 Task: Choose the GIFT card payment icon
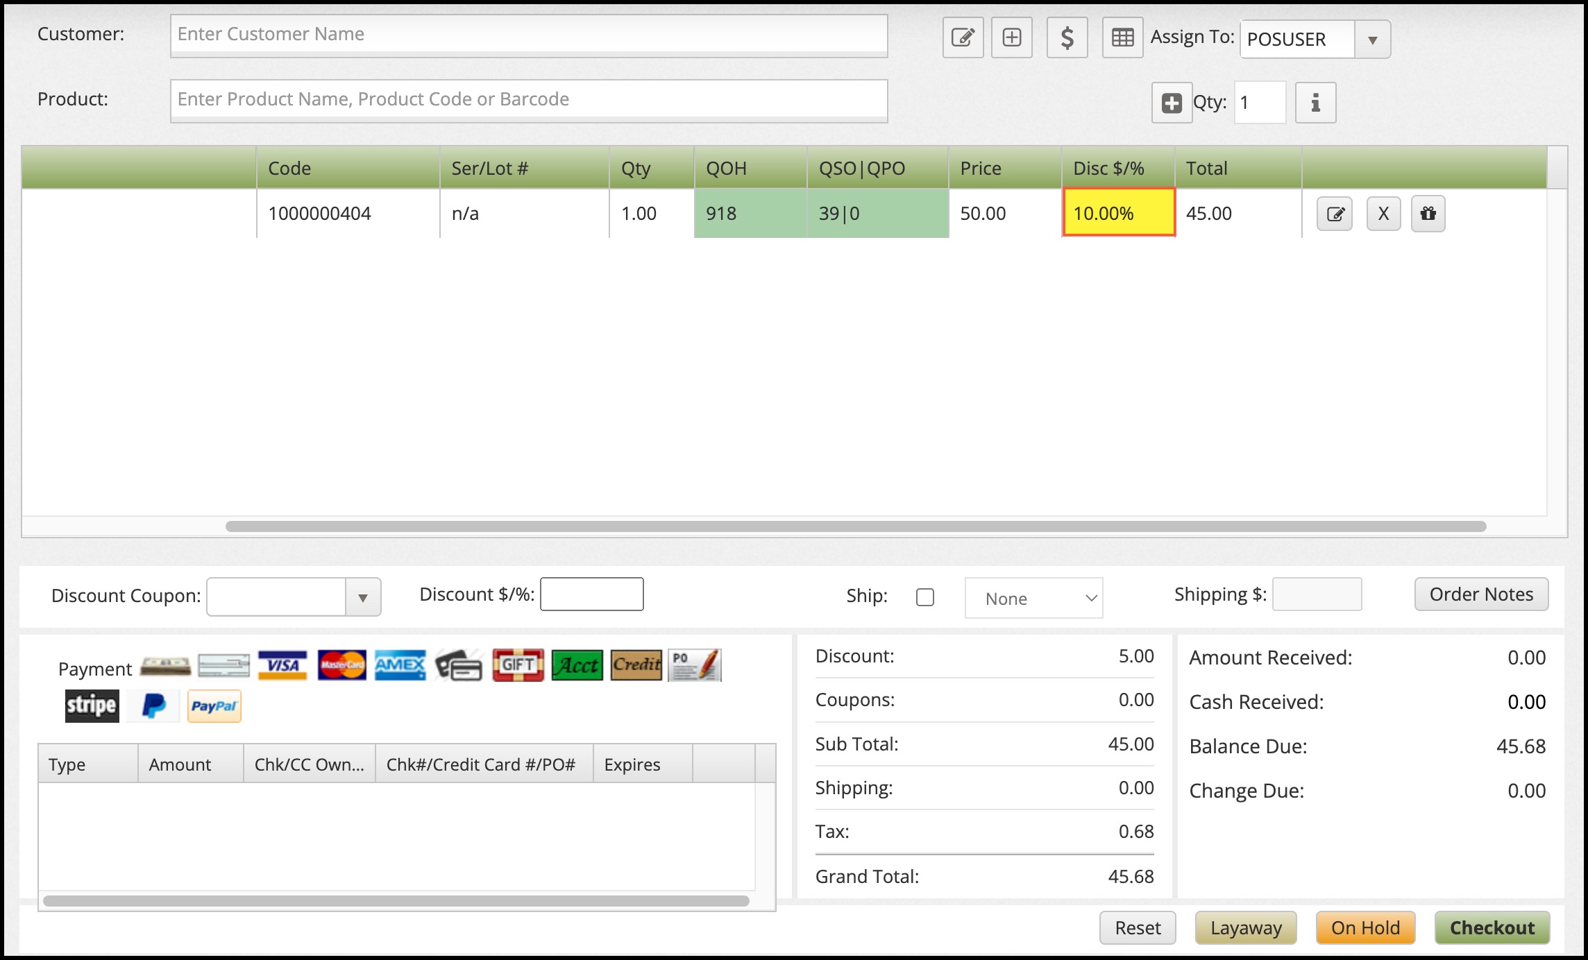pyautogui.click(x=518, y=665)
